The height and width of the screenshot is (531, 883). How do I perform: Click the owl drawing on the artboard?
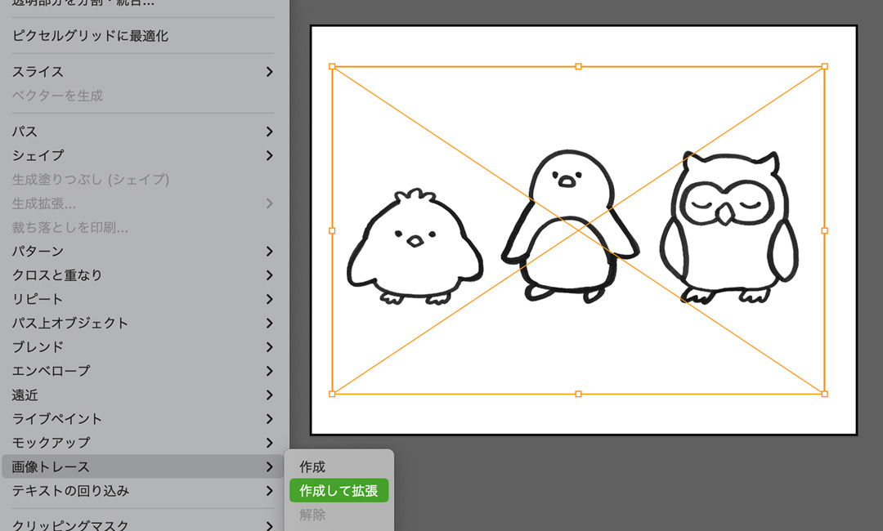click(x=728, y=229)
